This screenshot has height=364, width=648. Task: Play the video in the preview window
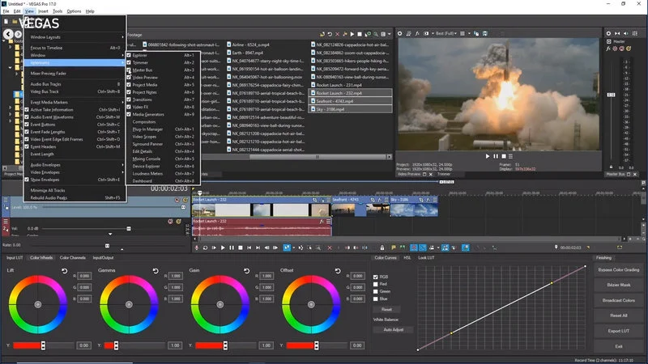pos(488,156)
